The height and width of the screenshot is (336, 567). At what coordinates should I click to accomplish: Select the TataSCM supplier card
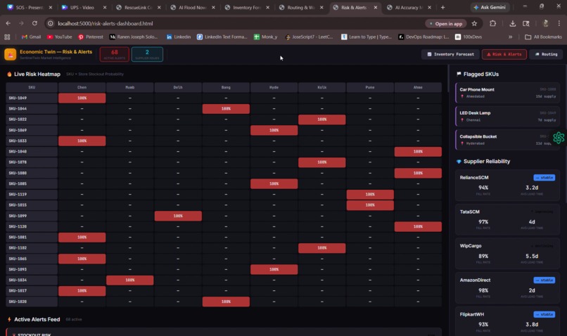507,219
